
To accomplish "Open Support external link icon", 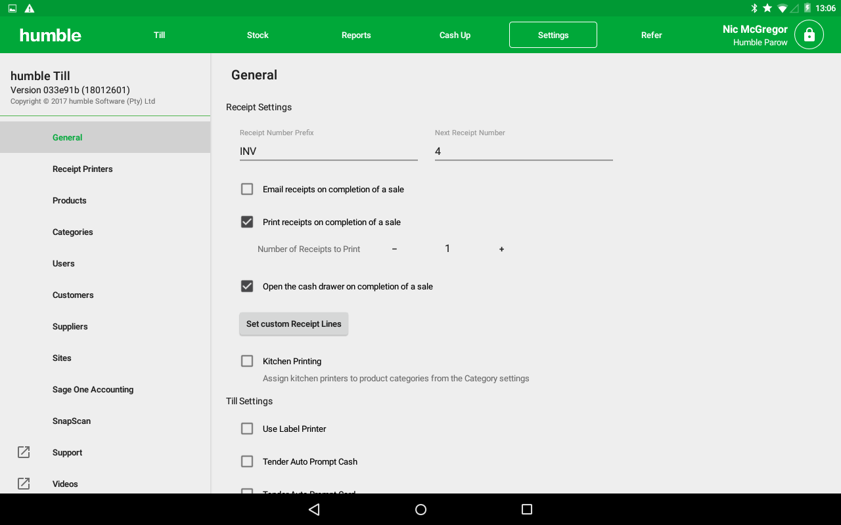I will 24,452.
